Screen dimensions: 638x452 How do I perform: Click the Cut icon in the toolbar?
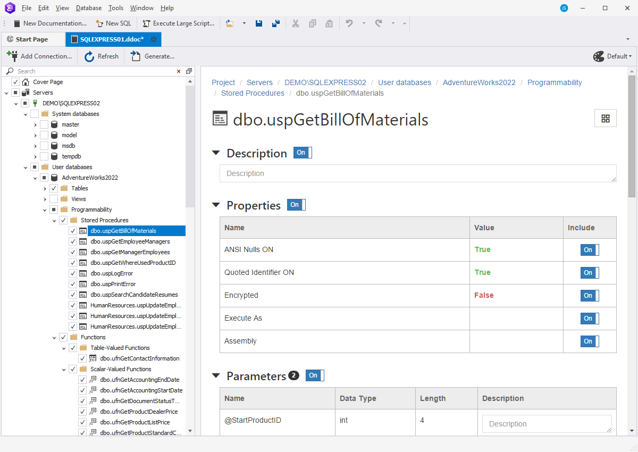[296, 23]
